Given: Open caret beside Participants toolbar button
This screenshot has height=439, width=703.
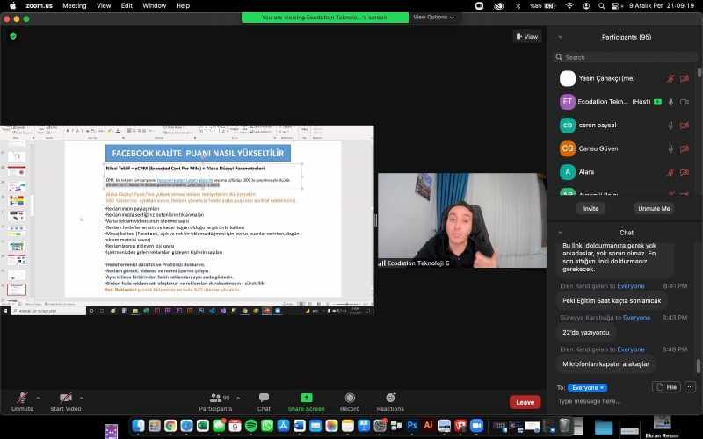Looking at the screenshot, I should [238, 398].
